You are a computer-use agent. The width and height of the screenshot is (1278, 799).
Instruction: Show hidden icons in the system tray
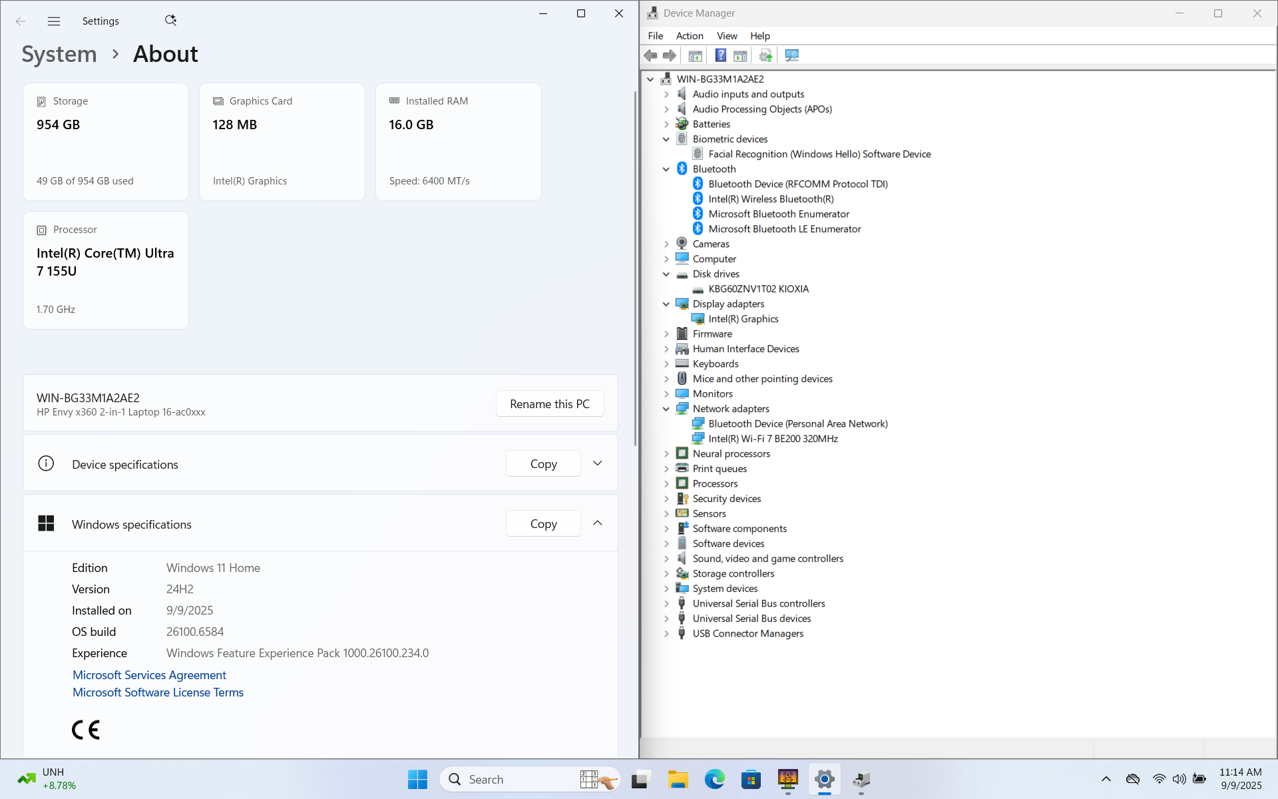click(1106, 779)
